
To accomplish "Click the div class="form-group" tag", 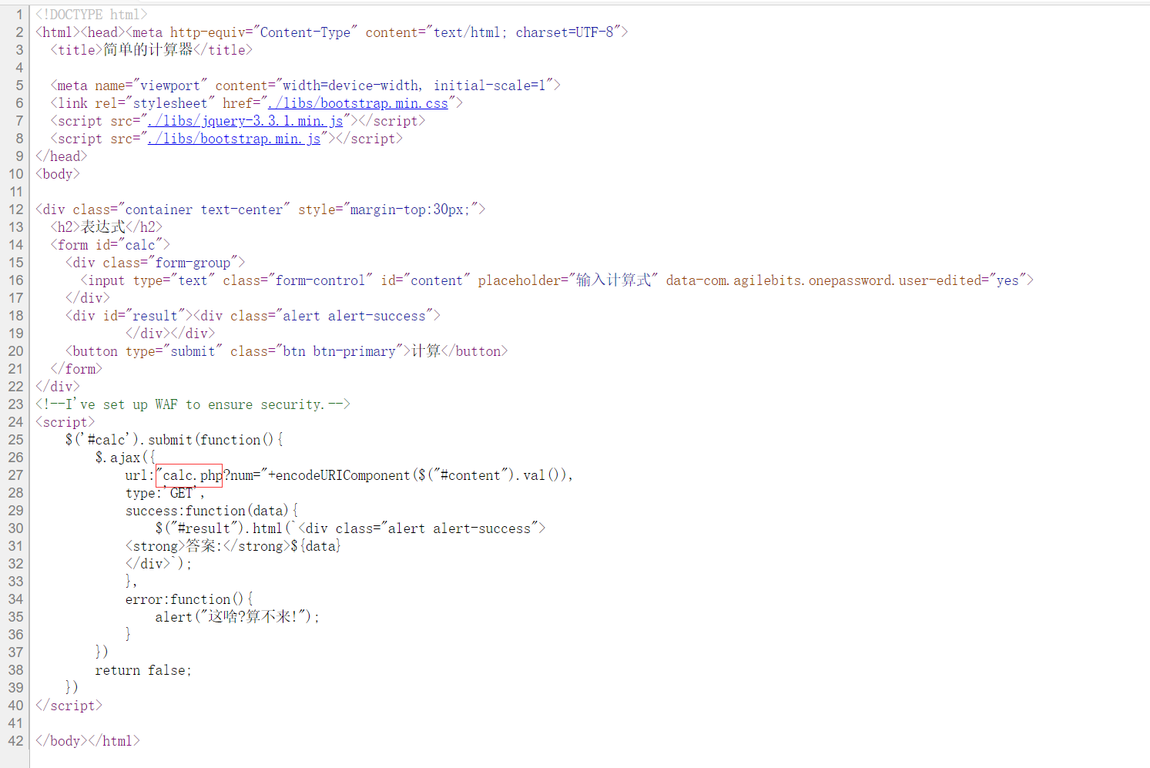I will pos(156,263).
